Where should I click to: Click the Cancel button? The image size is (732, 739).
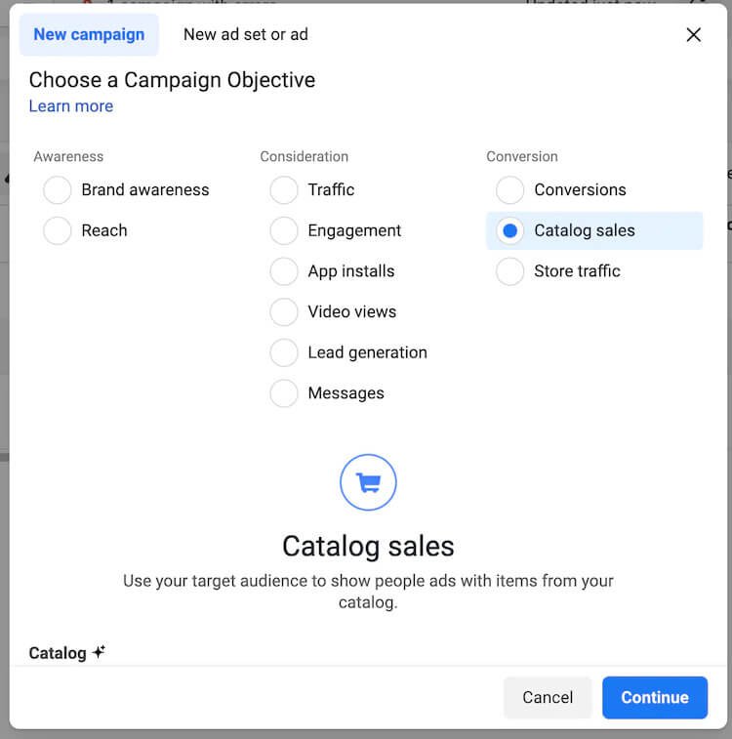click(x=548, y=697)
